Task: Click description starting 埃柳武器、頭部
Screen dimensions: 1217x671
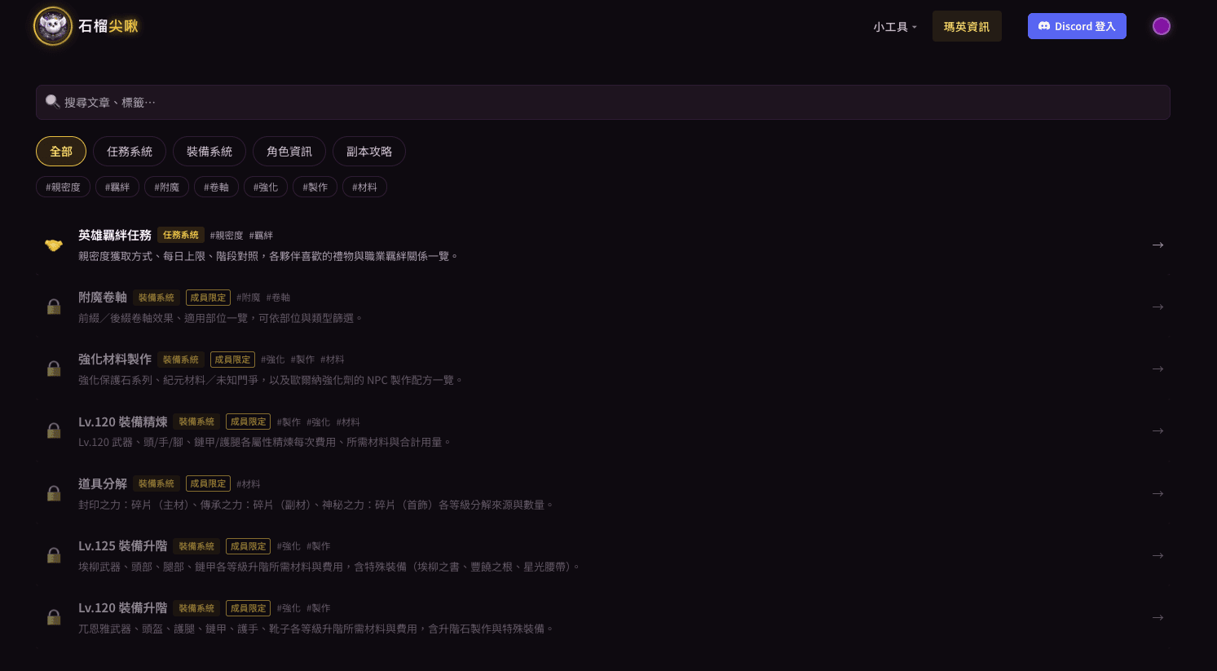Action: coord(329,567)
